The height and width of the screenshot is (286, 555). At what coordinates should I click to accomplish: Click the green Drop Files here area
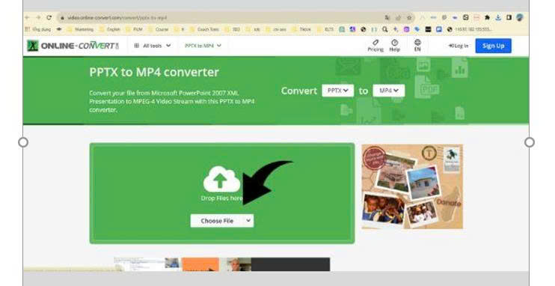click(222, 193)
